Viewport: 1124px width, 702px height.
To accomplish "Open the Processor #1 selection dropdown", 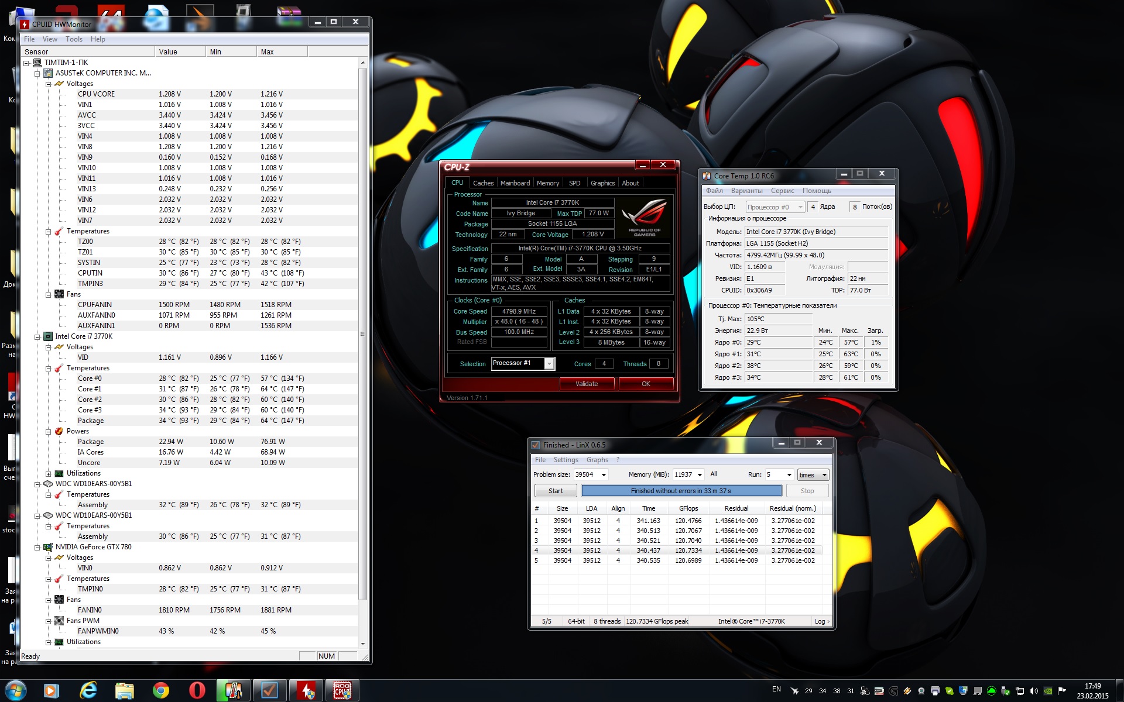I will [x=549, y=364].
